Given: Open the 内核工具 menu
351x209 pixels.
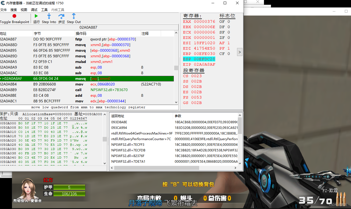Looking at the screenshot, I should (58, 10).
